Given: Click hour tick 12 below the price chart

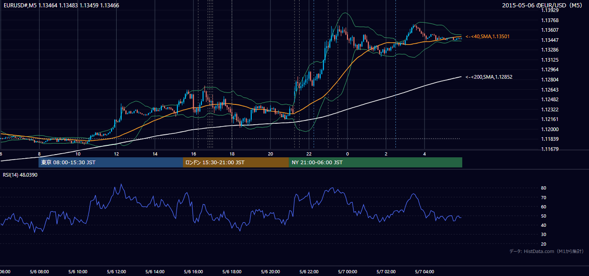Looking at the screenshot, I should [x=117, y=154].
